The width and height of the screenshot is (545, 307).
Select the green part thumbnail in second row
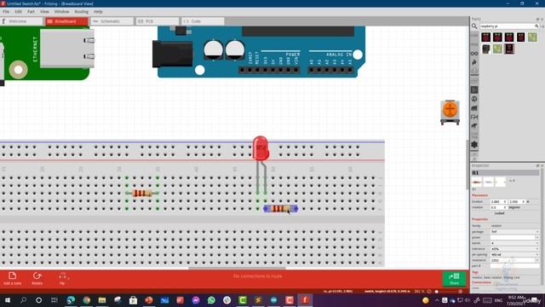[497, 49]
